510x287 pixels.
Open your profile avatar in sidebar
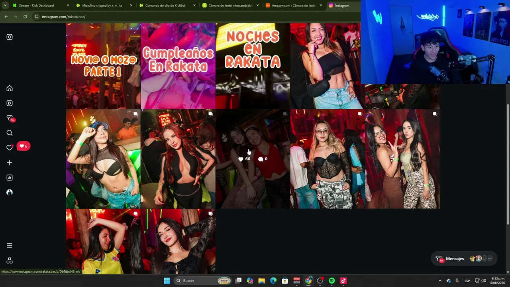tap(10, 192)
